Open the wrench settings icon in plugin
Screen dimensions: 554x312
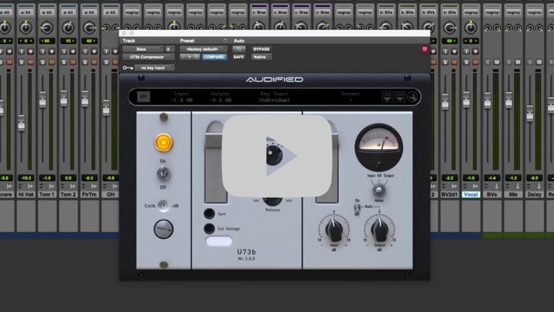point(412,96)
